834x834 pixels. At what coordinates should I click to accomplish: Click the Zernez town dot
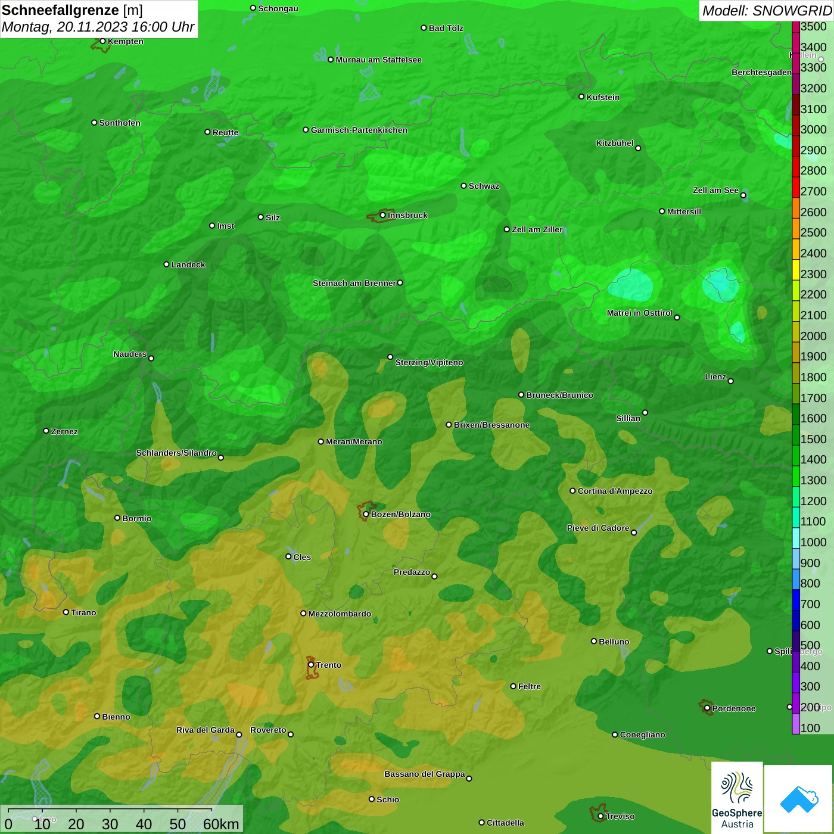point(46,431)
